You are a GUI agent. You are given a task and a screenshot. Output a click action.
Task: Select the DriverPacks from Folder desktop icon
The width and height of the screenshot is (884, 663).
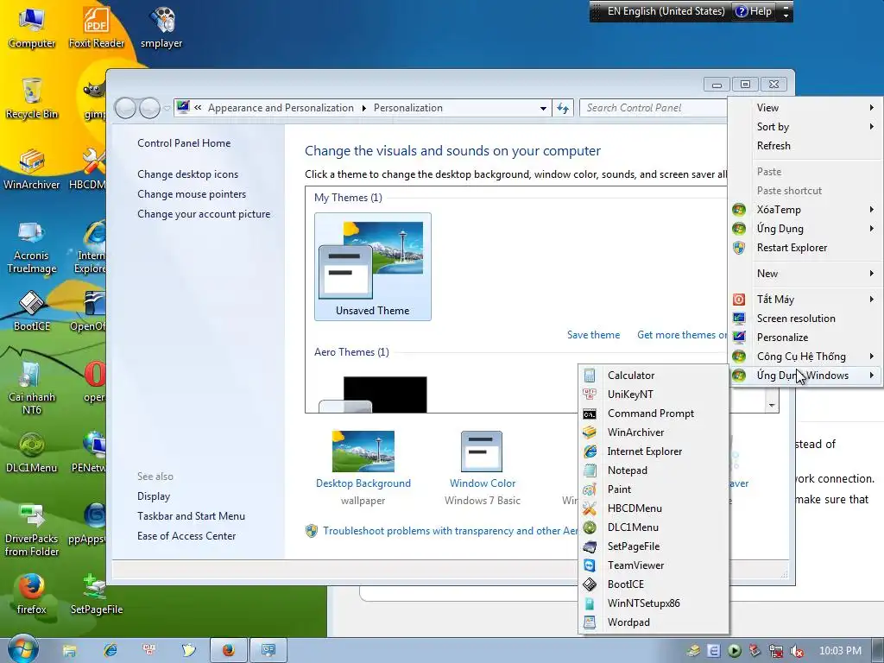click(x=32, y=530)
